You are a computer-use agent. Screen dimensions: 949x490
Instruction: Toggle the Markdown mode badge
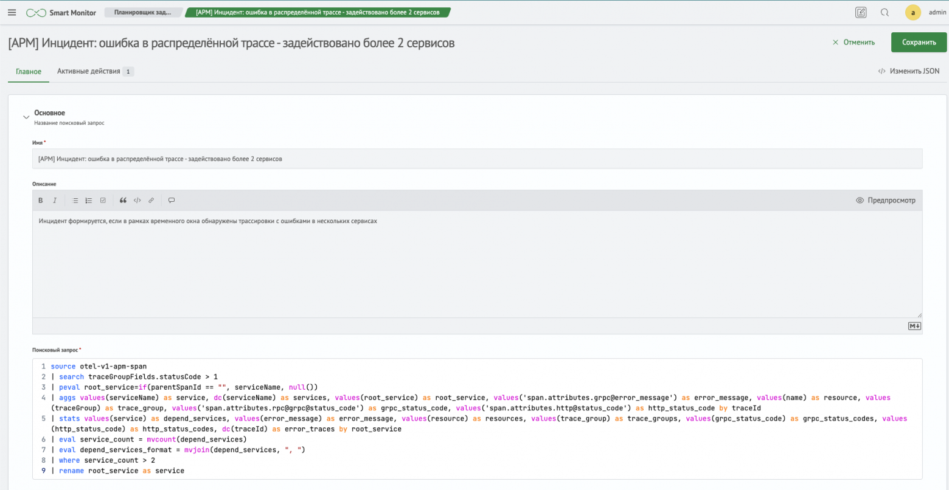click(914, 326)
